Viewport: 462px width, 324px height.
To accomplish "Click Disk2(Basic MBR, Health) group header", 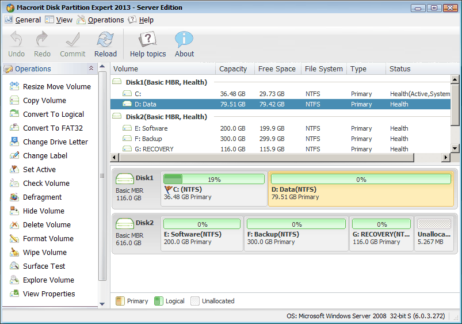I will pos(166,117).
